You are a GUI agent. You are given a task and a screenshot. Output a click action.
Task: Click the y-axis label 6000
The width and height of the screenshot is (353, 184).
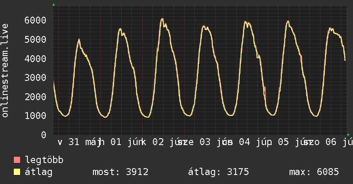click(x=36, y=20)
